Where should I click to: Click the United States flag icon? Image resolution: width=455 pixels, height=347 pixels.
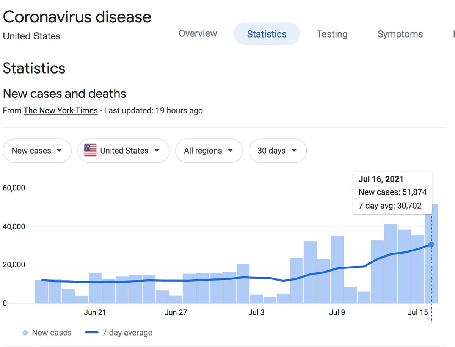[x=90, y=151]
